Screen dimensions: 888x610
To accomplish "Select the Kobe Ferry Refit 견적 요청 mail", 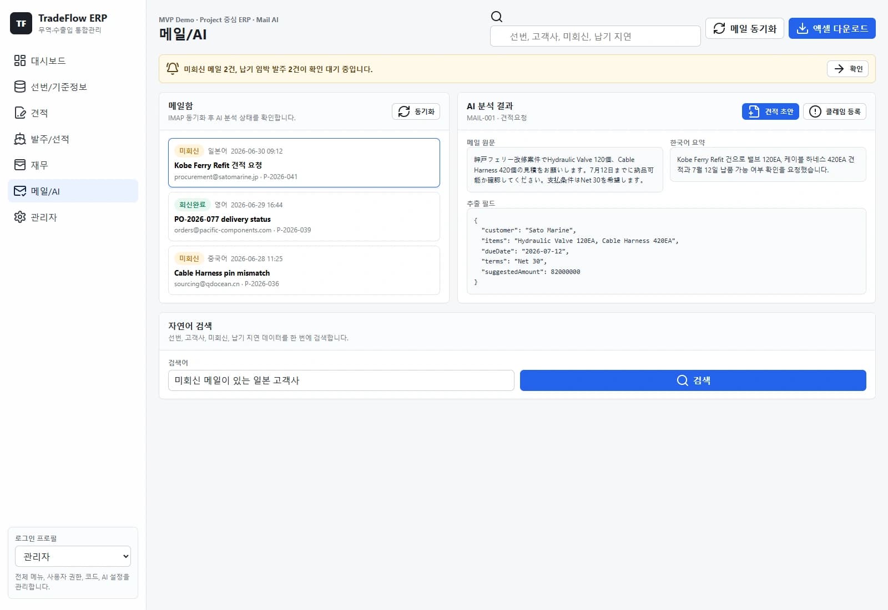I will [x=304, y=162].
